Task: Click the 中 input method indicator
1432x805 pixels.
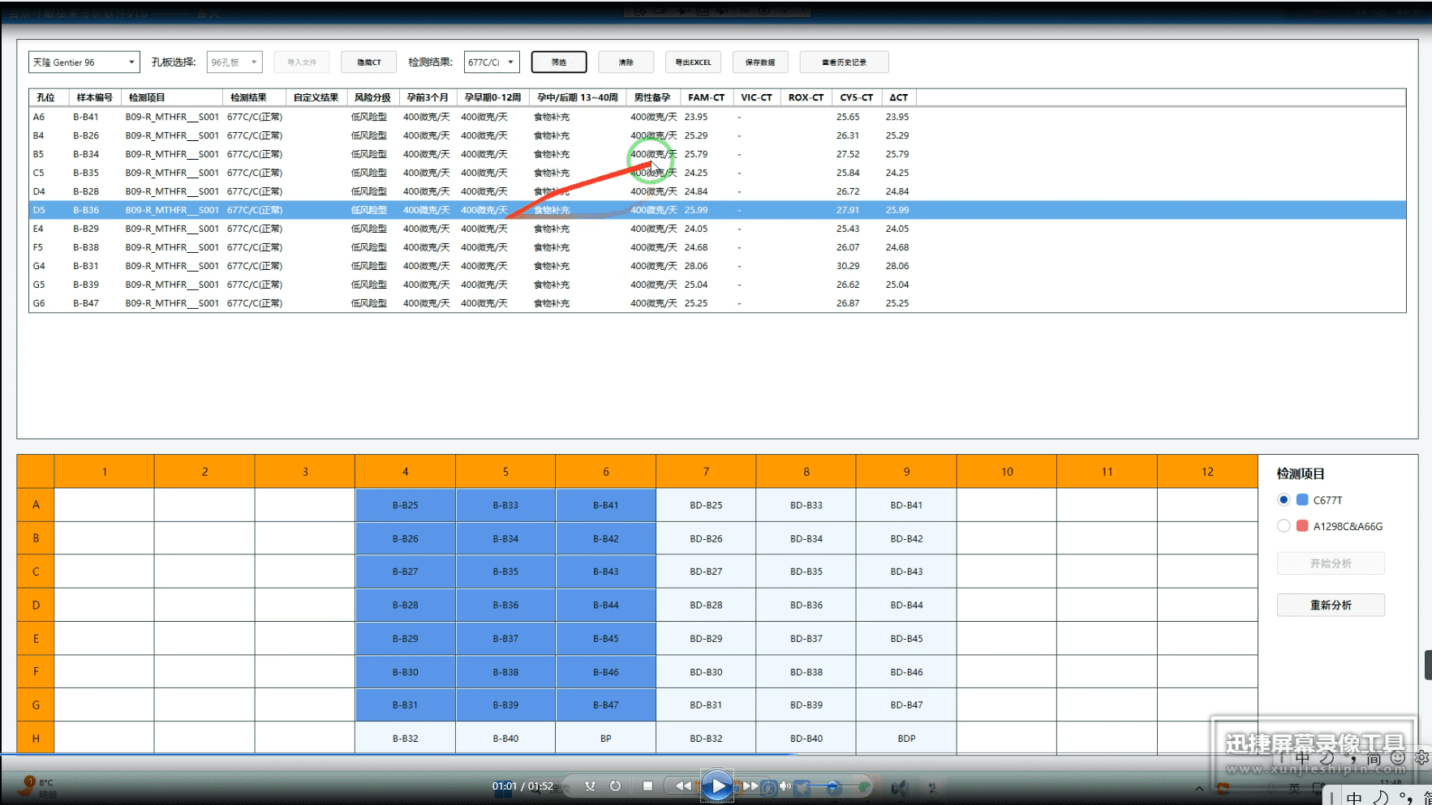Action: 1354,798
